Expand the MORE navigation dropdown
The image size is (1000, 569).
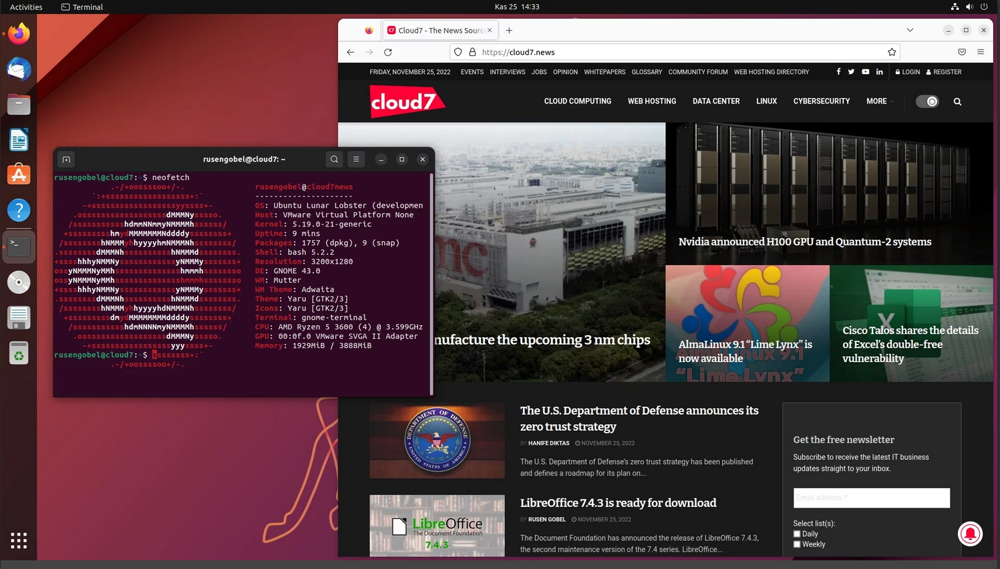[x=879, y=102]
